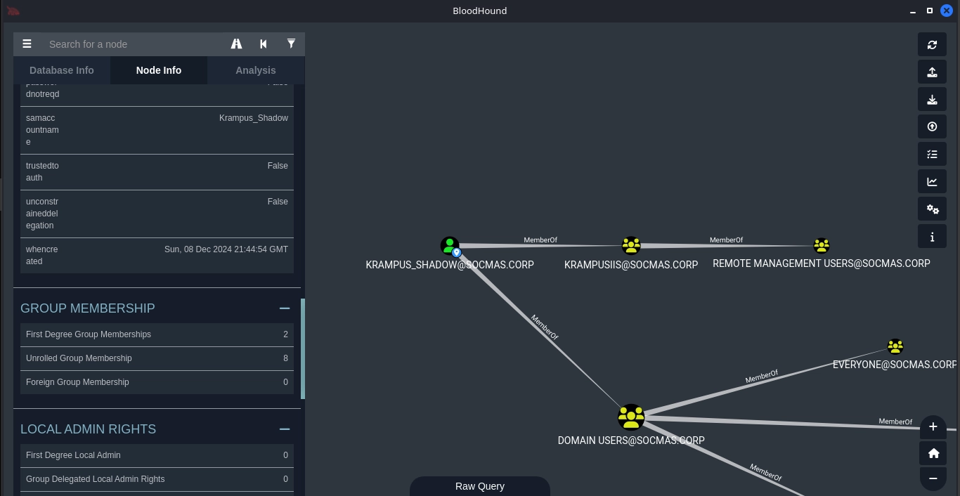The height and width of the screenshot is (496, 960).
Task: Click the Refresh graph icon
Action: (x=932, y=44)
